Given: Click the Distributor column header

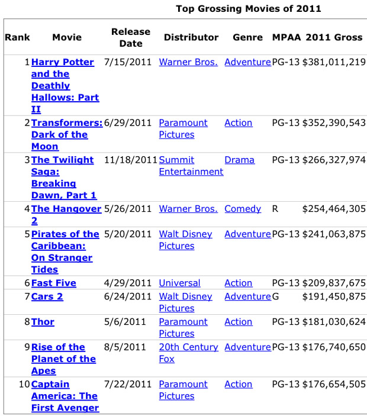Looking at the screenshot, I should [191, 37].
